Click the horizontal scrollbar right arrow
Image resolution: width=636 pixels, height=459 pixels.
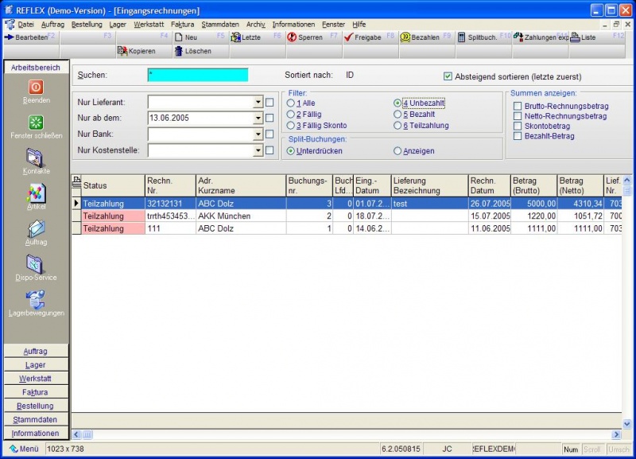point(617,434)
